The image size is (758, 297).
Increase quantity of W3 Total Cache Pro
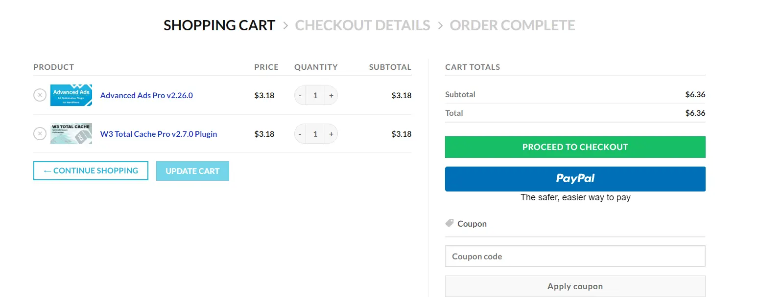point(331,133)
